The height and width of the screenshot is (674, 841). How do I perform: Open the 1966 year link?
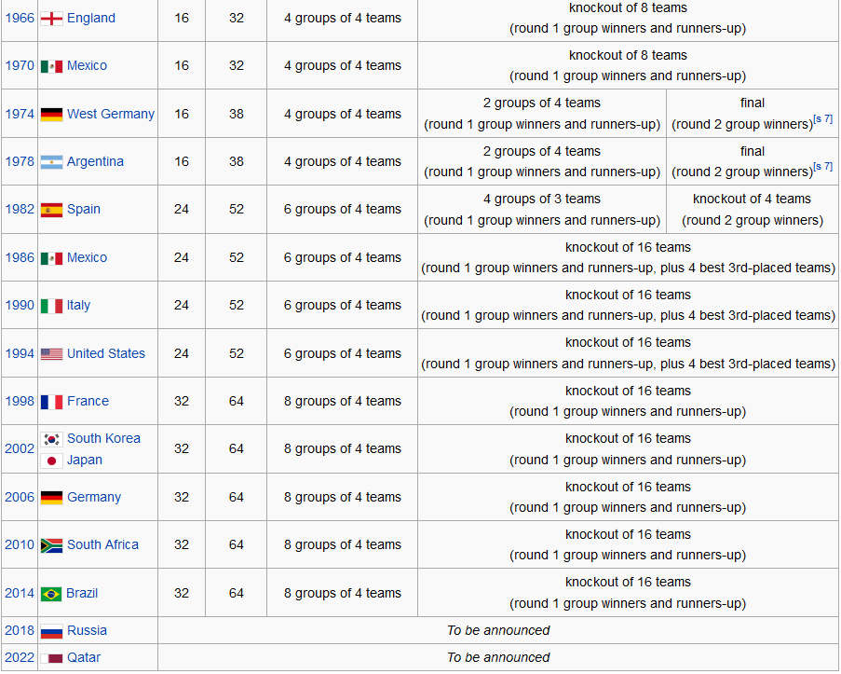coord(20,18)
